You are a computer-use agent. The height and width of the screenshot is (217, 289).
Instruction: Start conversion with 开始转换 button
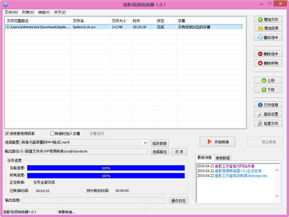tap(217, 142)
